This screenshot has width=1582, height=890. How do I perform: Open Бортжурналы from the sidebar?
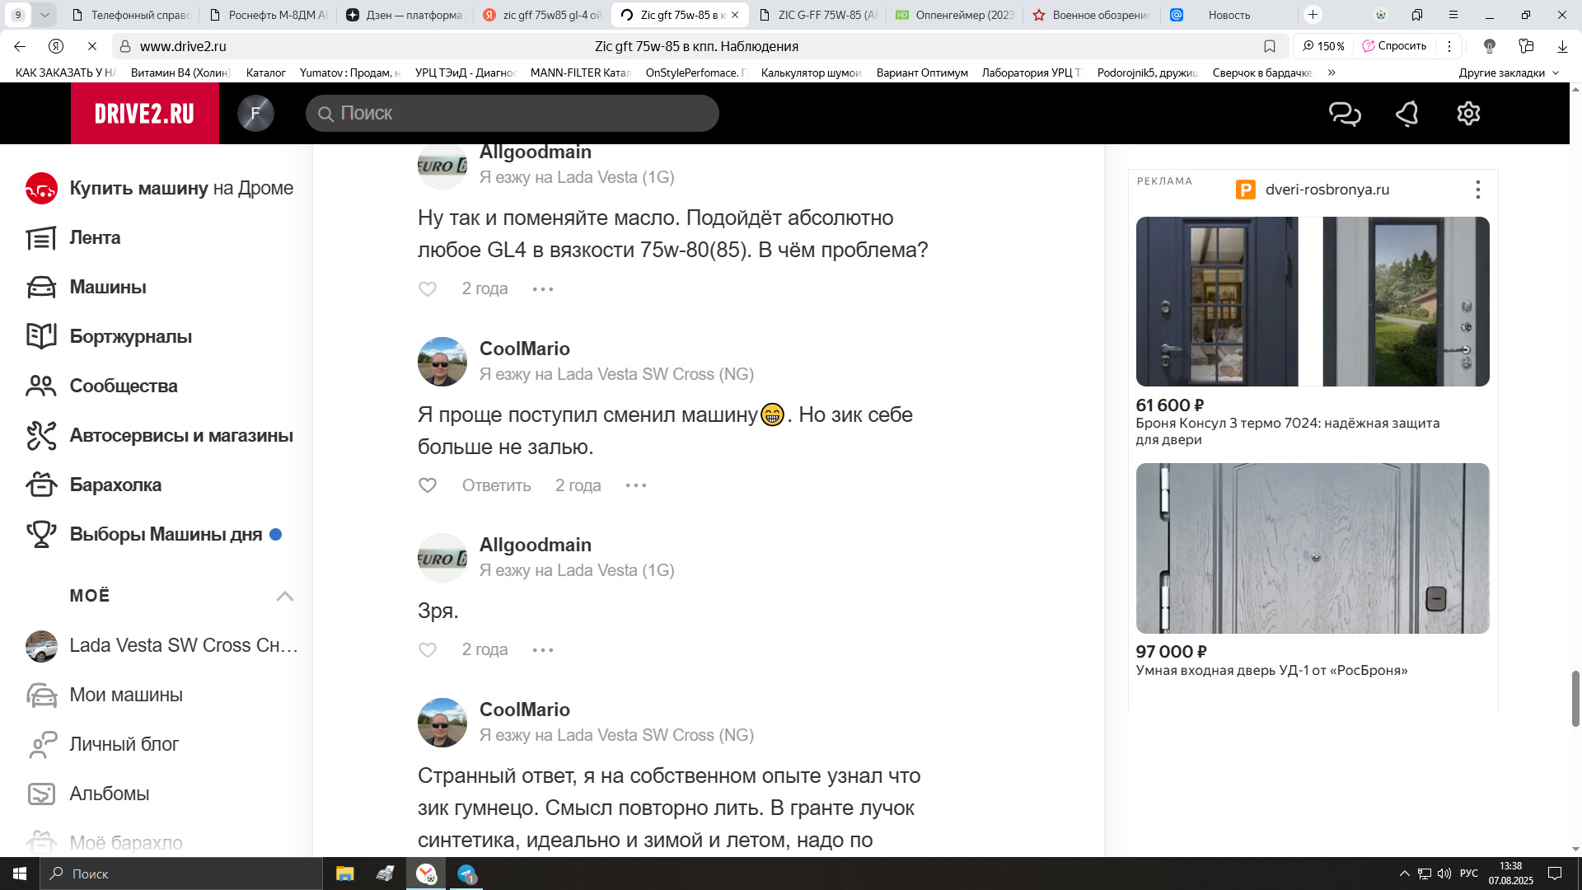pyautogui.click(x=130, y=336)
